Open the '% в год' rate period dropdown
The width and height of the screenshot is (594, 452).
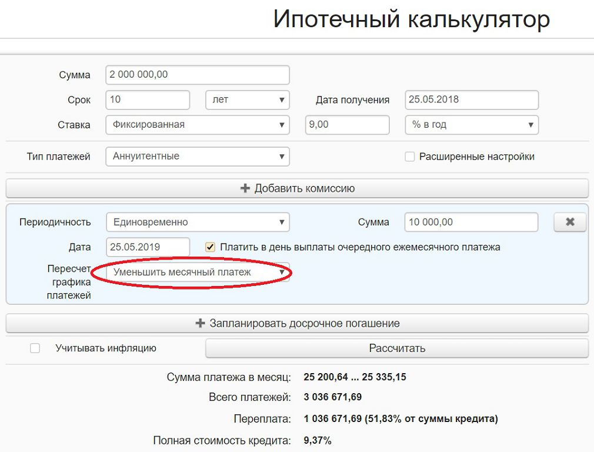pyautogui.click(x=472, y=125)
